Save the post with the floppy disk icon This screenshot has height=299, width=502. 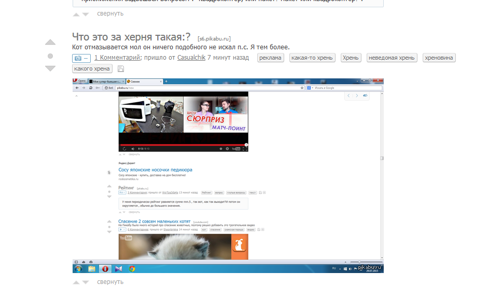pos(121,69)
